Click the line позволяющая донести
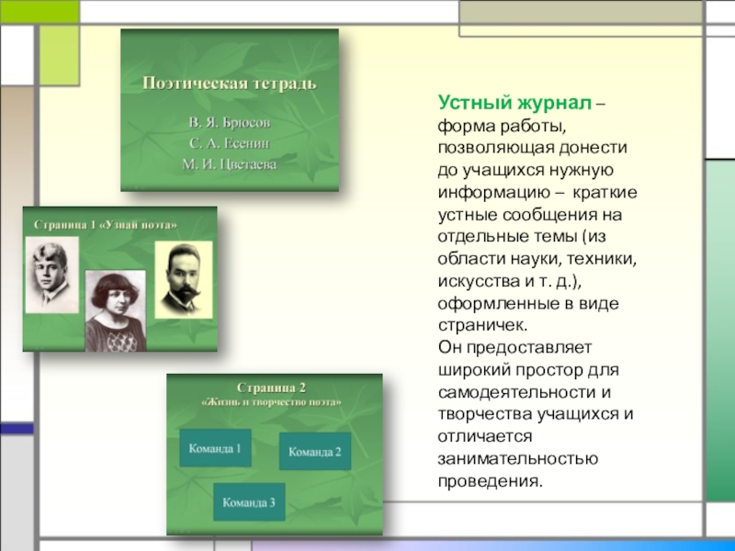 [x=533, y=148]
